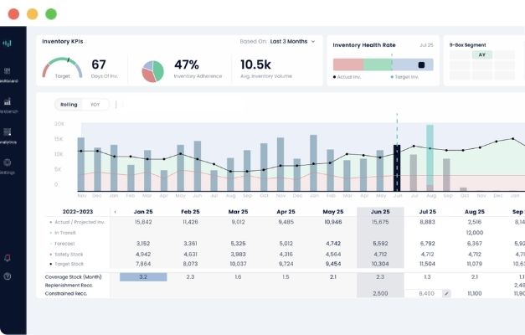Click the 9,012 cell under Mar 25
The width and height of the screenshot is (525, 335).
point(238,222)
